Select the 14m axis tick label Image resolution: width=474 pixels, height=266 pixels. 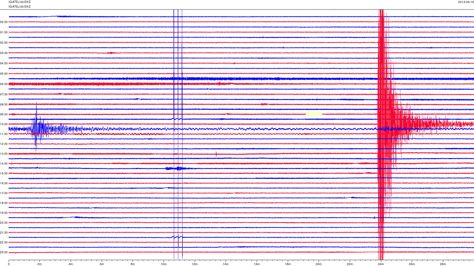226,264
